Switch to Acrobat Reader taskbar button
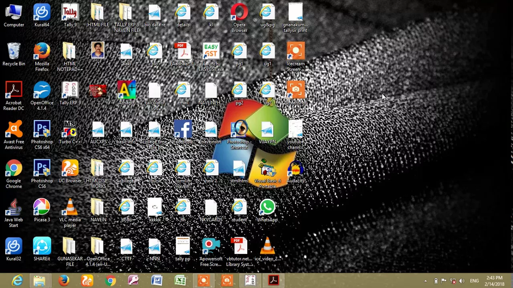Viewport: 513px width, 288px height. tap(273, 281)
